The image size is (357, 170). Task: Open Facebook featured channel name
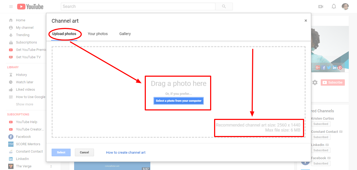[319, 158]
